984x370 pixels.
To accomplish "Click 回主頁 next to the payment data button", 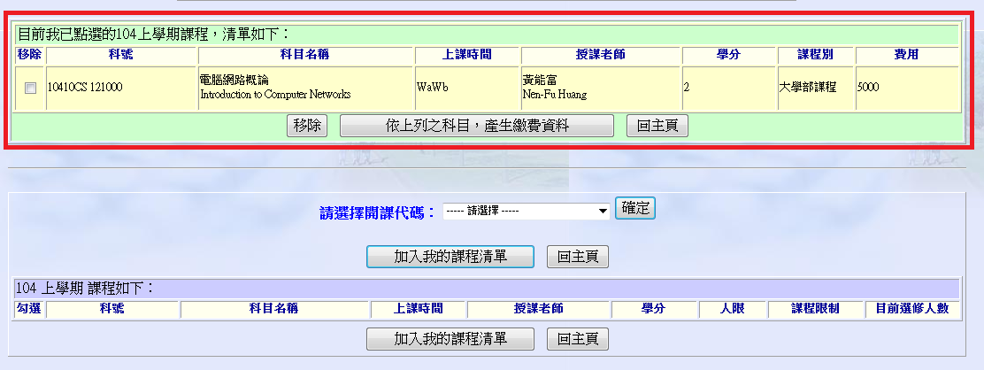I will 657,126.
